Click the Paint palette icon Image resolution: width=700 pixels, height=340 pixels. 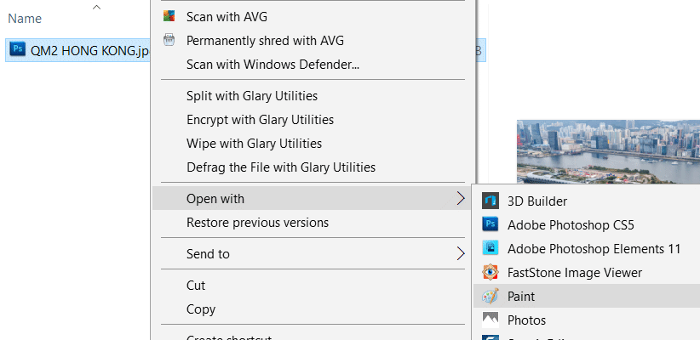490,297
